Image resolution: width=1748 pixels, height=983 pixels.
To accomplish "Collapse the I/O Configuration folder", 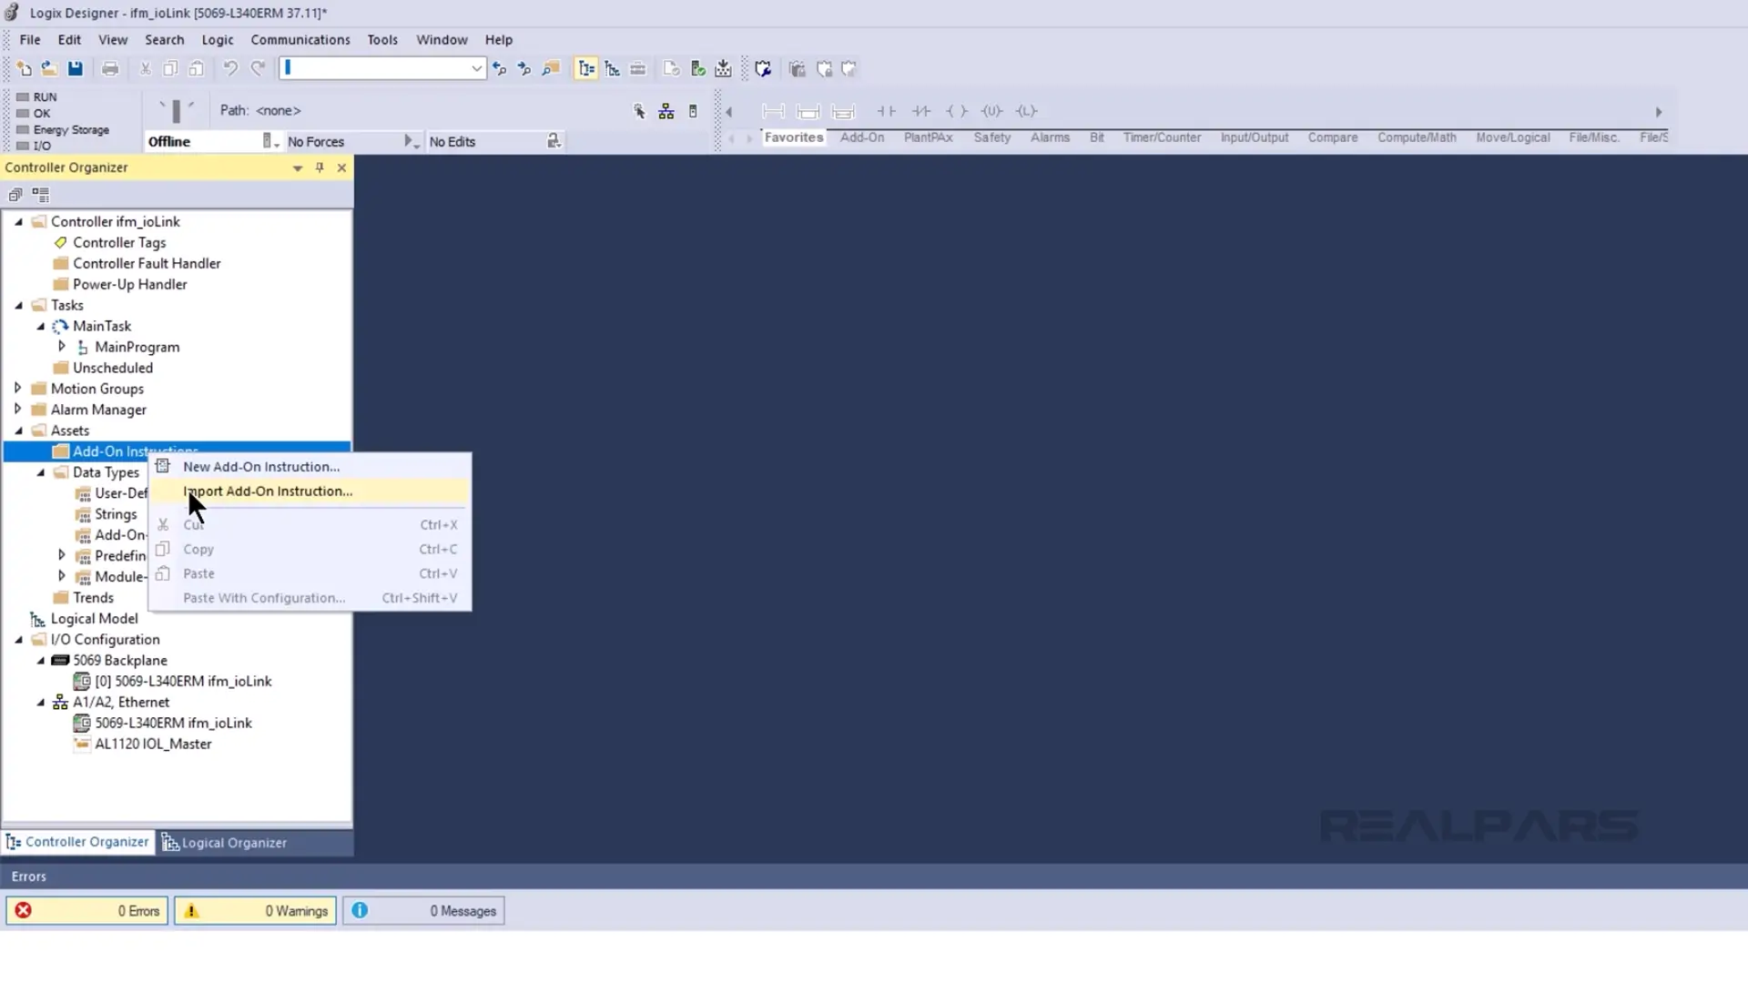I will point(18,639).
